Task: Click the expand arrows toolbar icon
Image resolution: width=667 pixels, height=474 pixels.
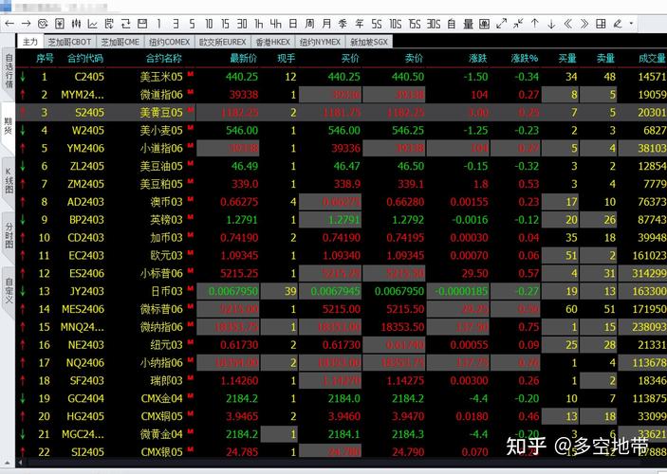Action: tap(501, 23)
